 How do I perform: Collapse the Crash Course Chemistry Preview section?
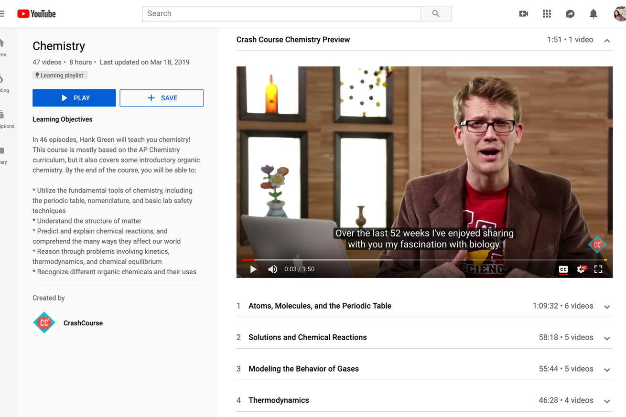tap(607, 41)
